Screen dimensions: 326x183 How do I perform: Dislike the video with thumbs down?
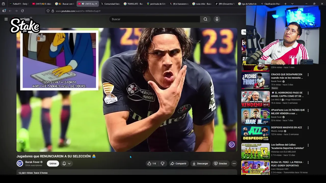coord(162,163)
